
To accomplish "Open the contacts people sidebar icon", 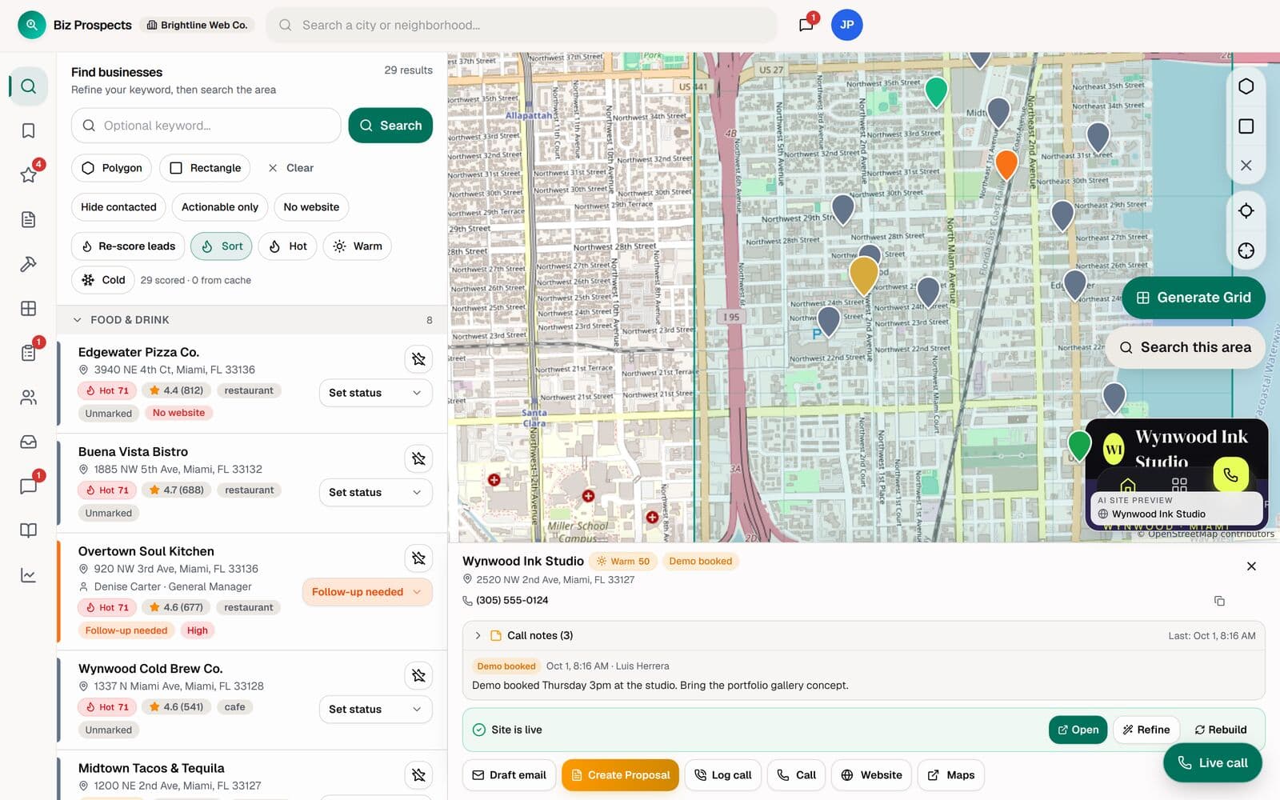I will coord(28,397).
